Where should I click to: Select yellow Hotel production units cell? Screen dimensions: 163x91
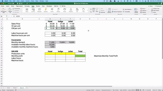coord(50,54)
